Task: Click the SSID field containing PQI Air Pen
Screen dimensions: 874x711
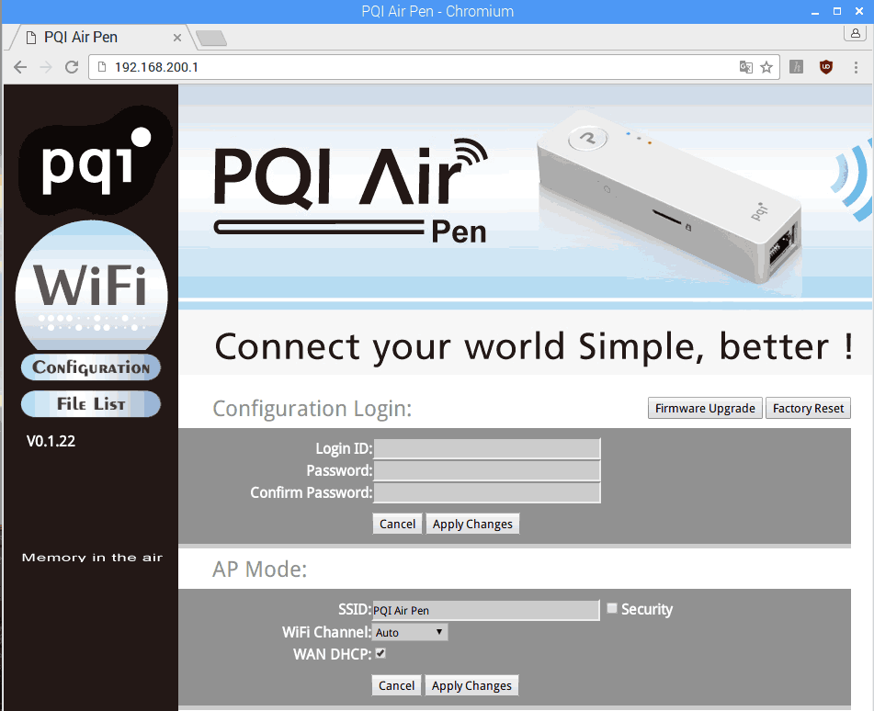Action: [x=485, y=610]
